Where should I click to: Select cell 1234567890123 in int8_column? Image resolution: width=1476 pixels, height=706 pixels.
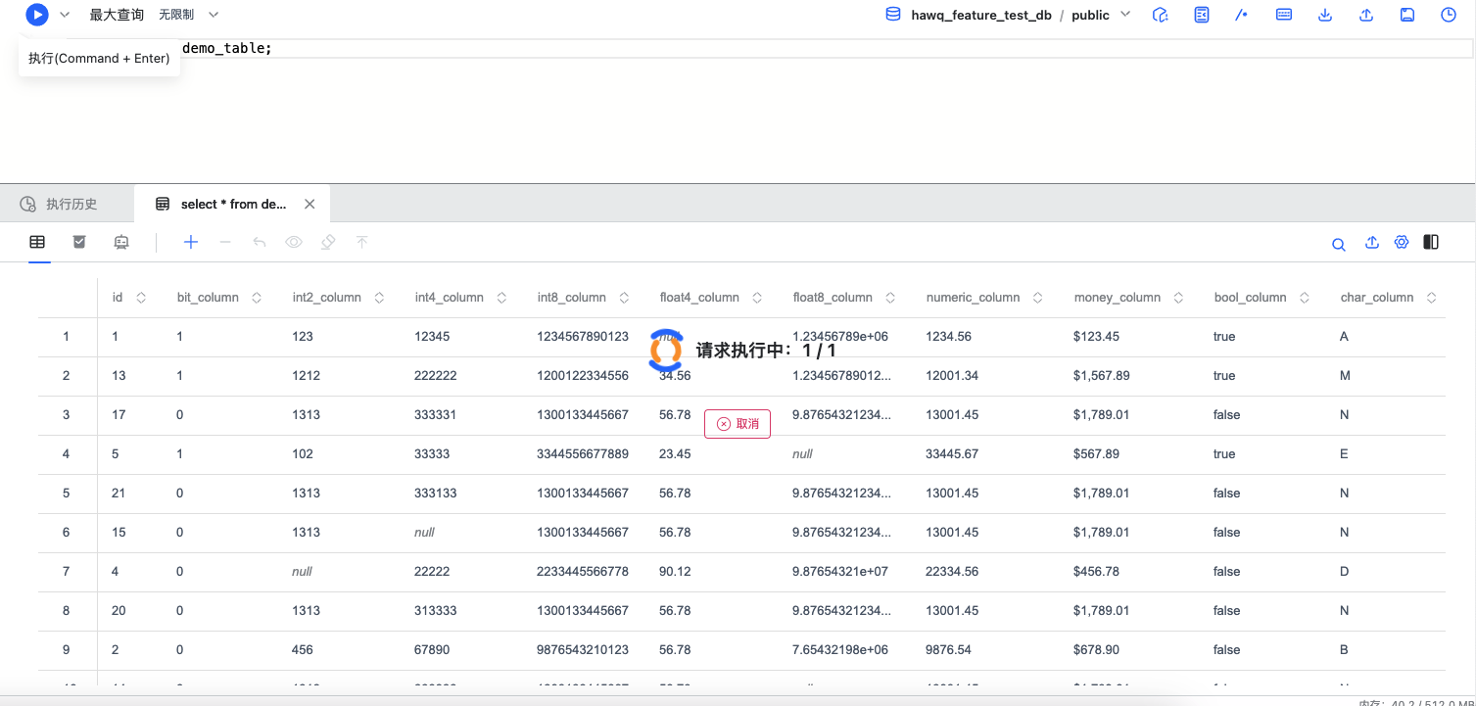pos(583,337)
